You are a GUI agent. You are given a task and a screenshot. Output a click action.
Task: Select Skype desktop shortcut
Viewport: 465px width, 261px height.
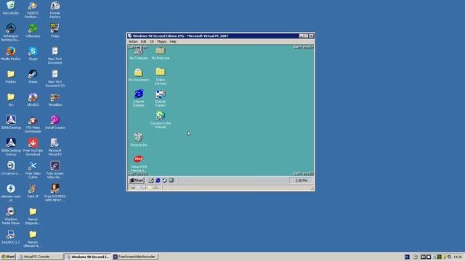33,54
